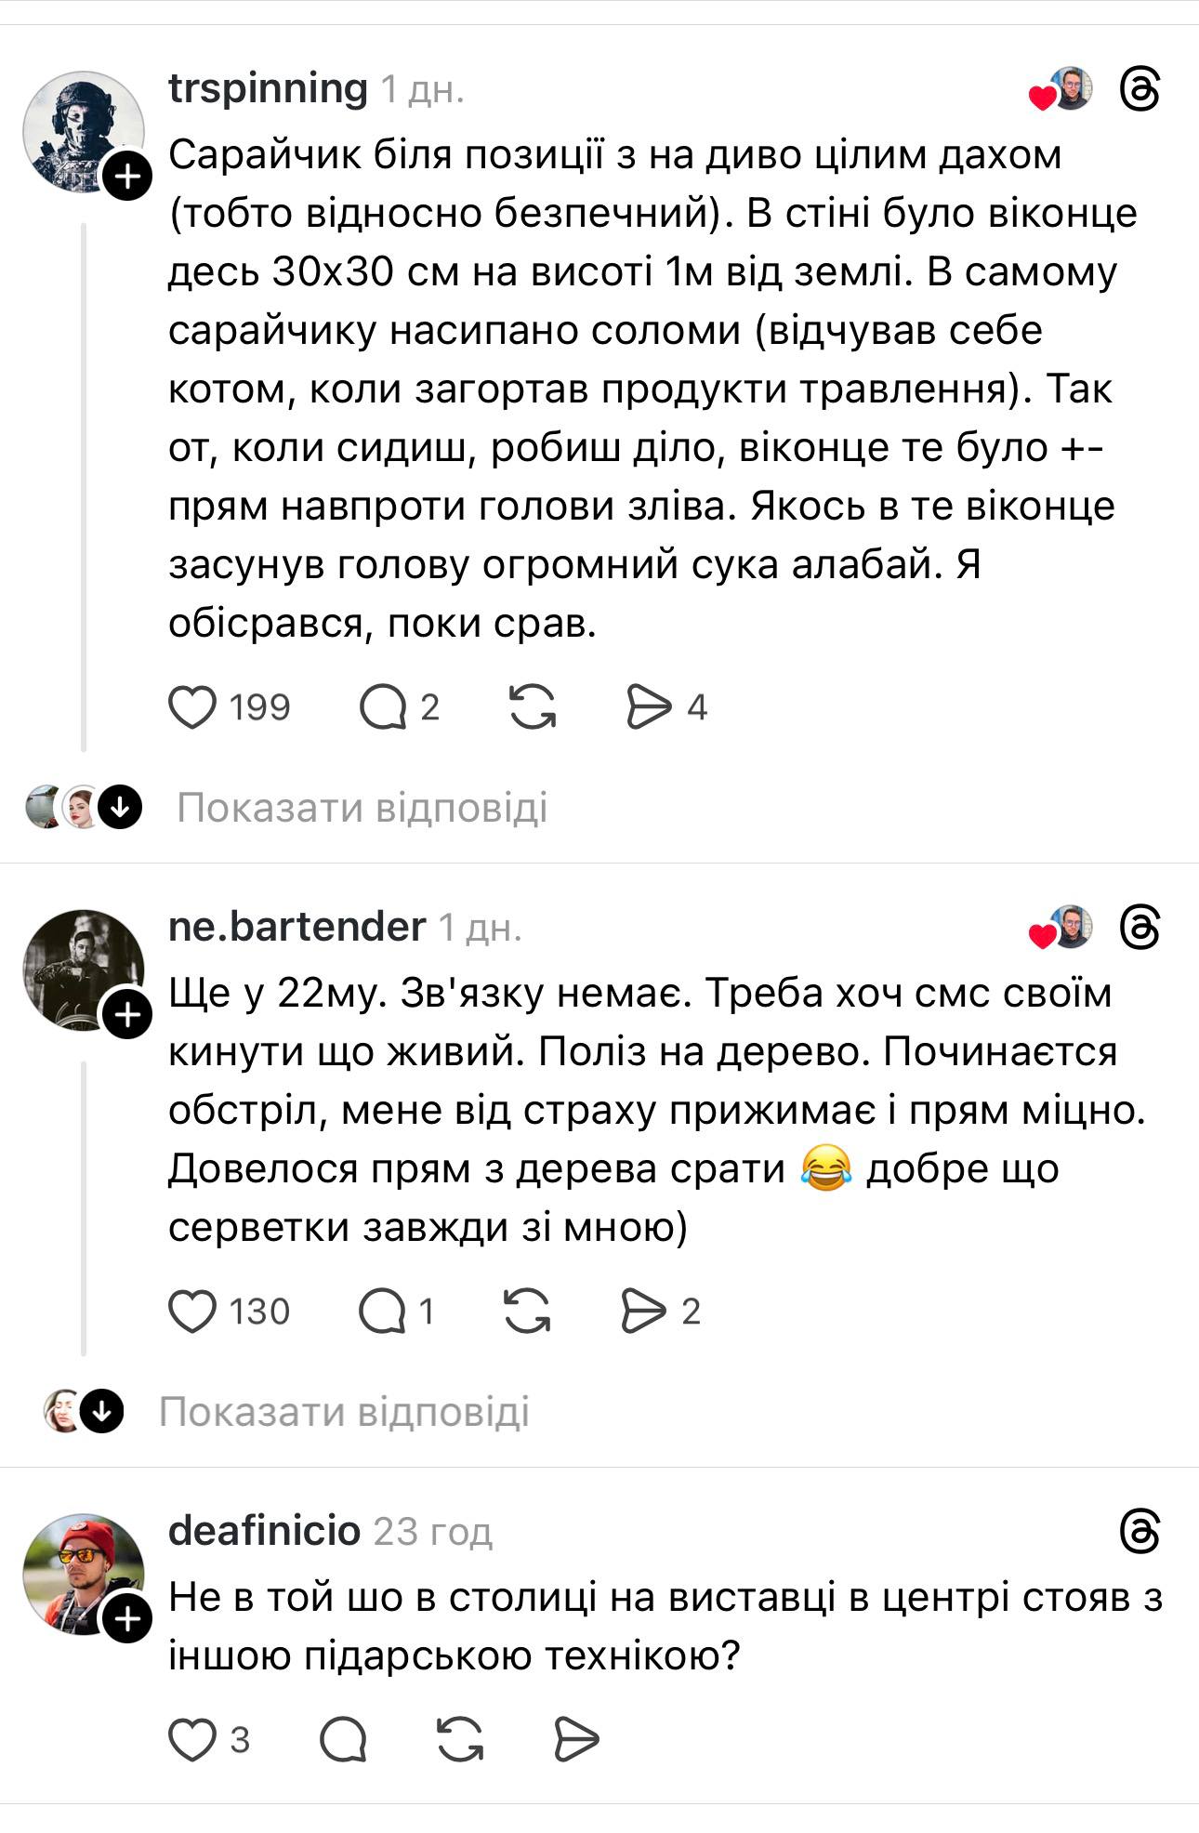Follow ne.bartender via plus badge
Image resolution: width=1199 pixels, height=1833 pixels.
[x=127, y=1014]
